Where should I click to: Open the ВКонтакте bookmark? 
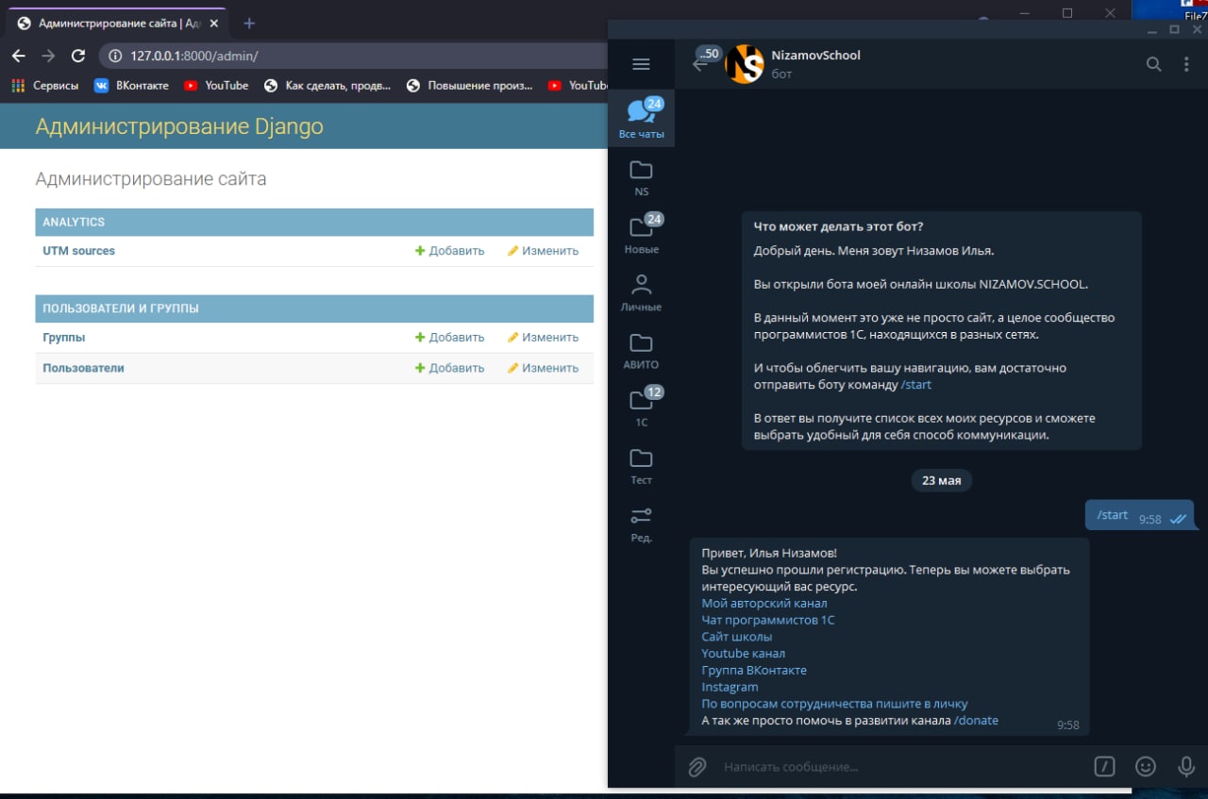(x=131, y=86)
